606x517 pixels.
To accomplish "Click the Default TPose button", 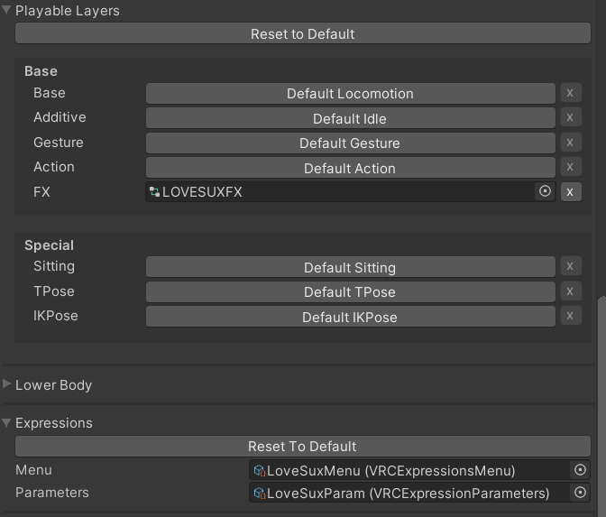I will (350, 292).
